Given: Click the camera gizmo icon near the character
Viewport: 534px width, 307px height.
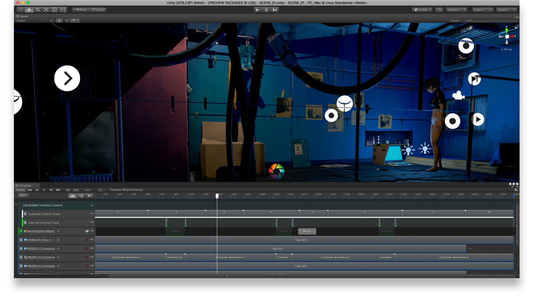Looking at the screenshot, I should tap(458, 96).
